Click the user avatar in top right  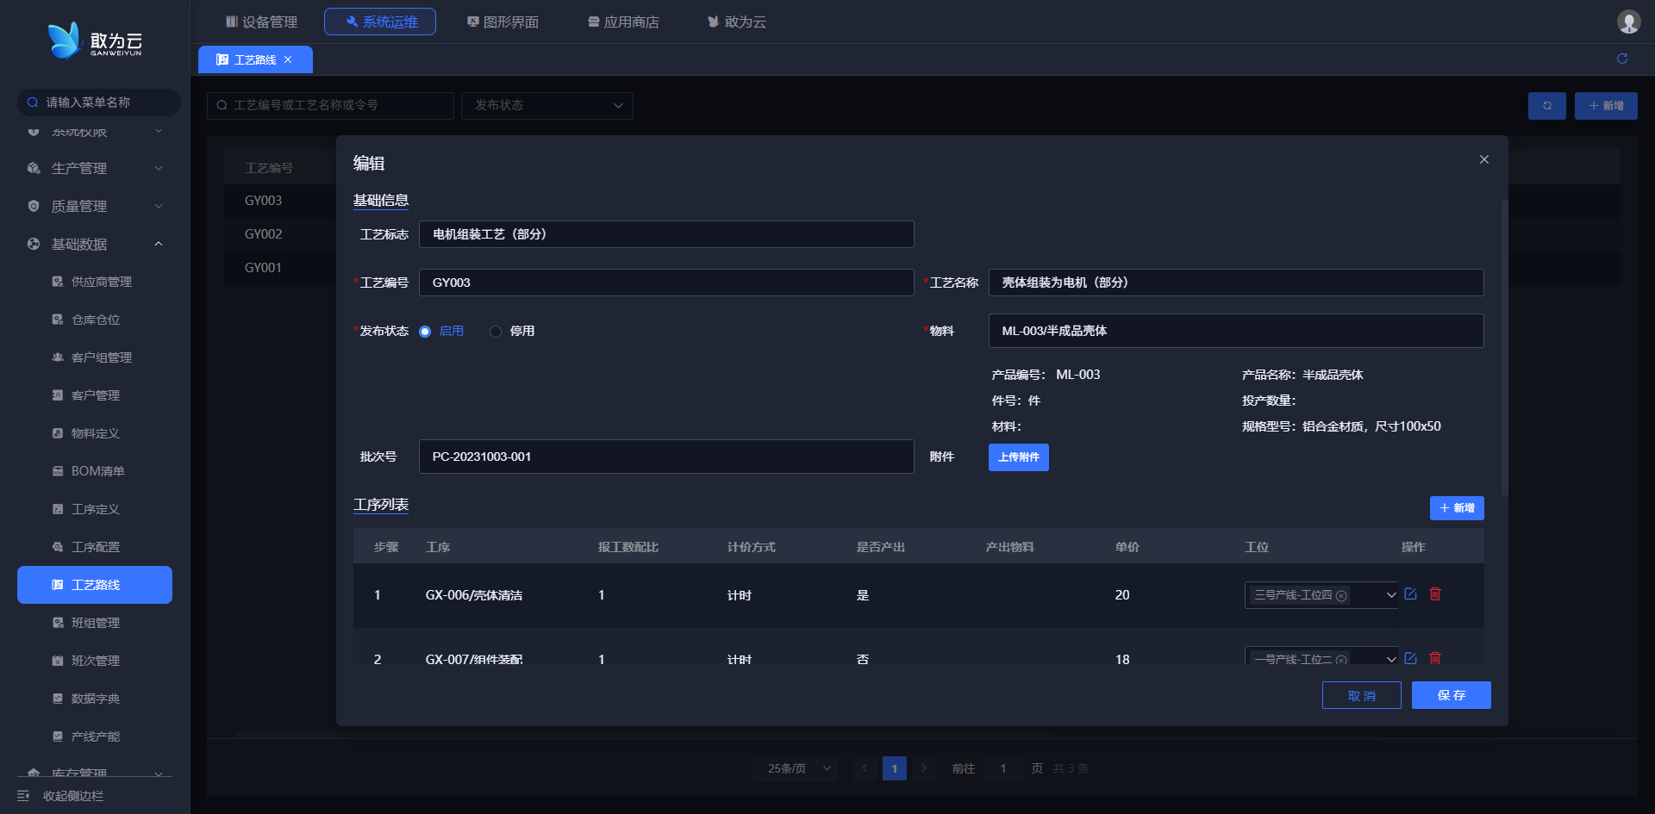(x=1627, y=22)
